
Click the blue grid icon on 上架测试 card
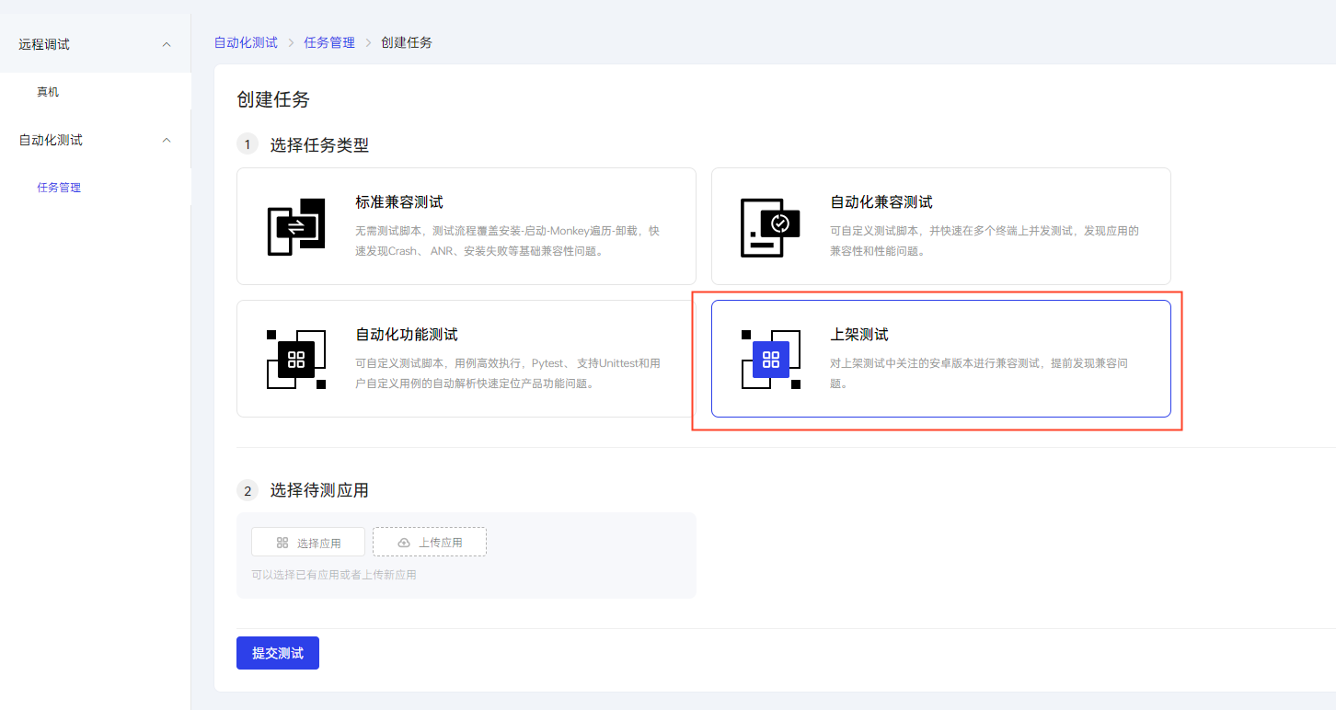click(x=771, y=359)
